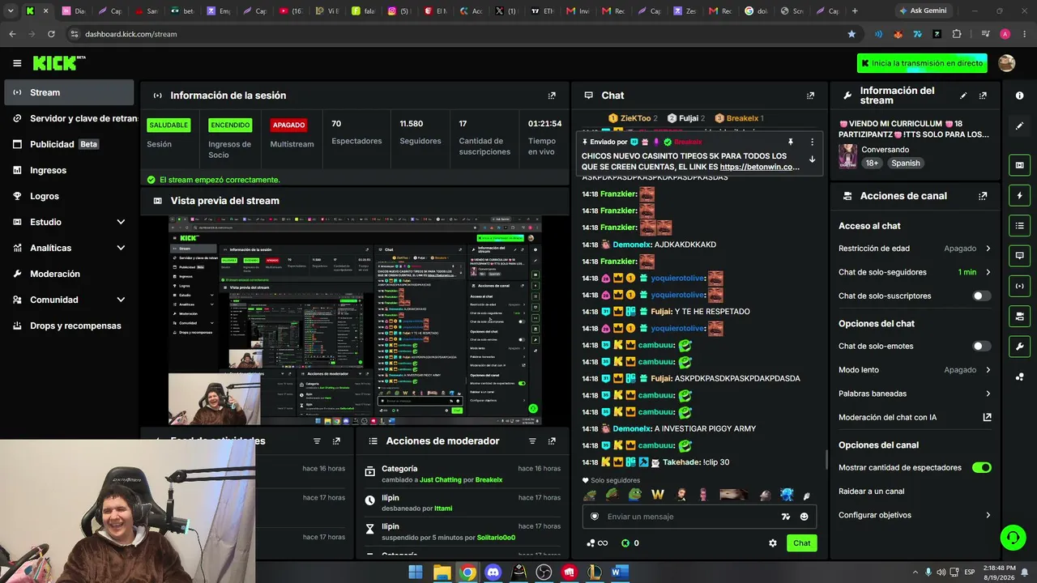Toggle Chat de solo-emotes switch
Image resolution: width=1037 pixels, height=583 pixels.
(x=981, y=347)
